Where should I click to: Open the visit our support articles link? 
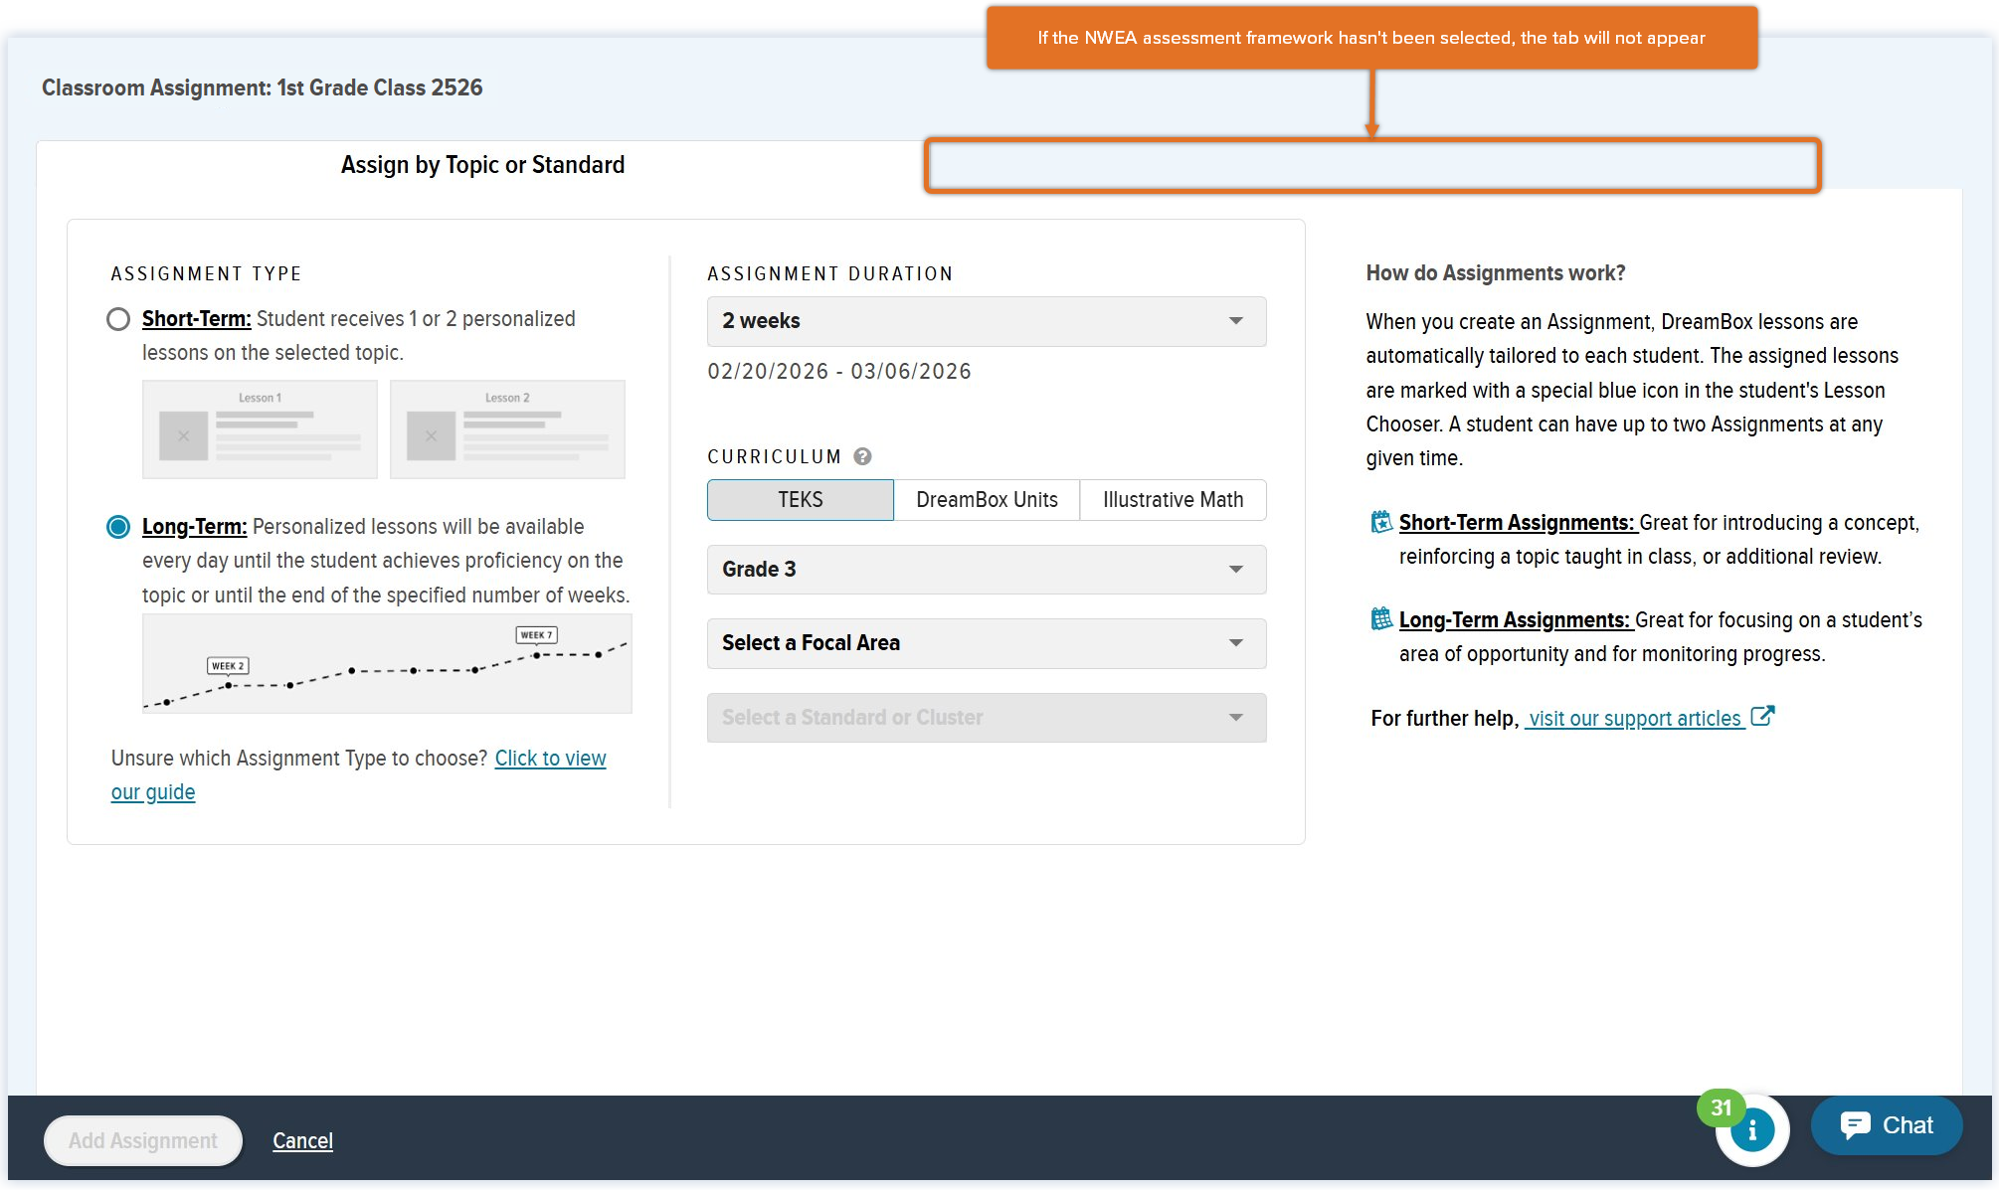[1634, 719]
